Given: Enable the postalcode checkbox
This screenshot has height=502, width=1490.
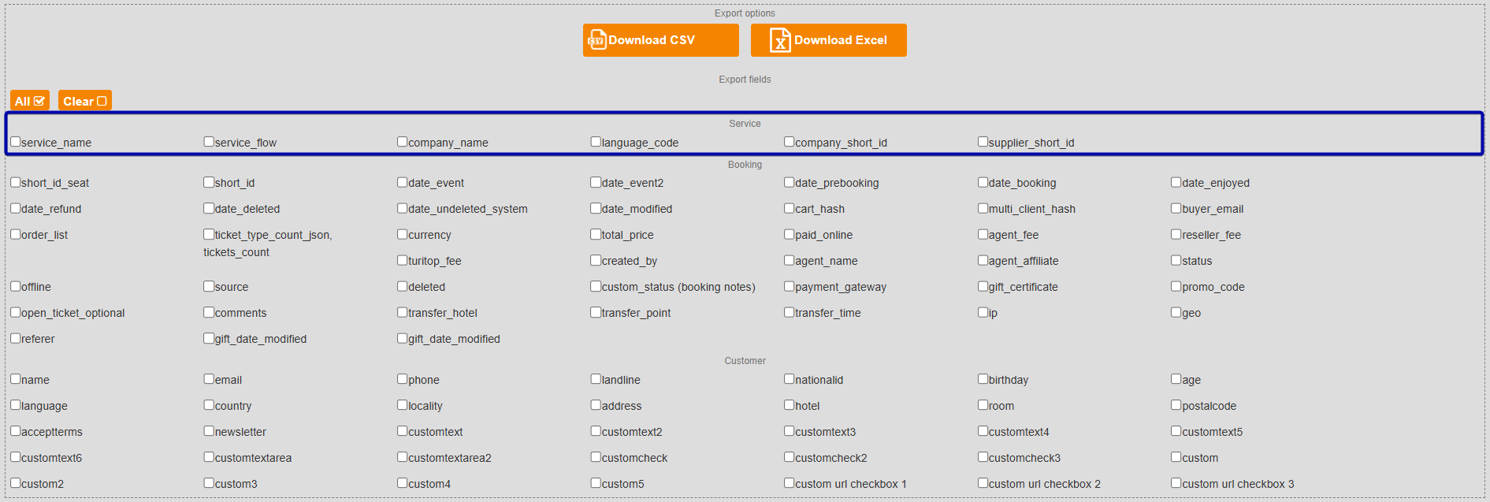Looking at the screenshot, I should point(1176,405).
